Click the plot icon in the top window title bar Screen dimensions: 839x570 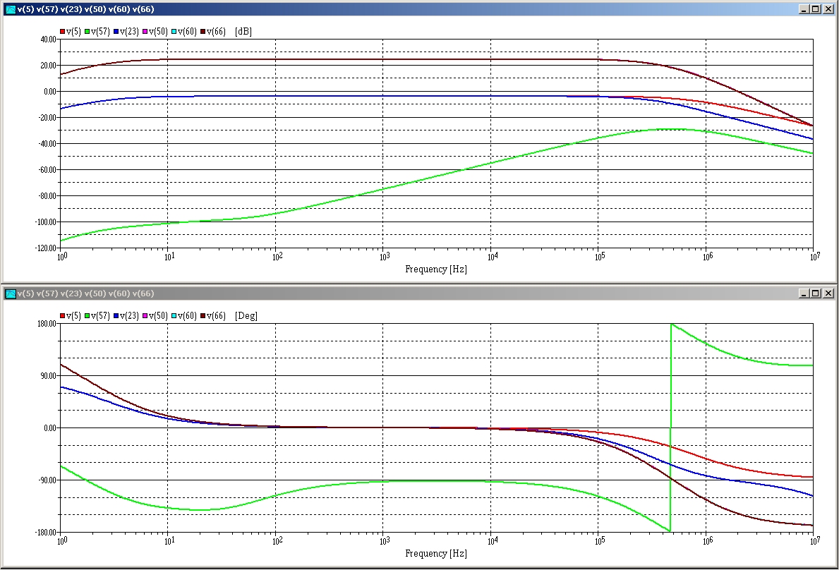click(10, 9)
